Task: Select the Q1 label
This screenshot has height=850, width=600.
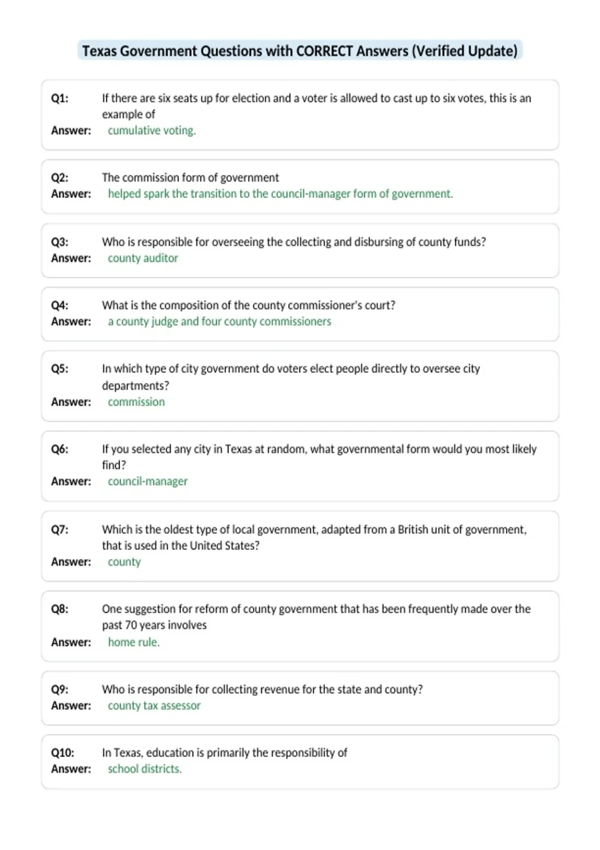Action: click(60, 98)
